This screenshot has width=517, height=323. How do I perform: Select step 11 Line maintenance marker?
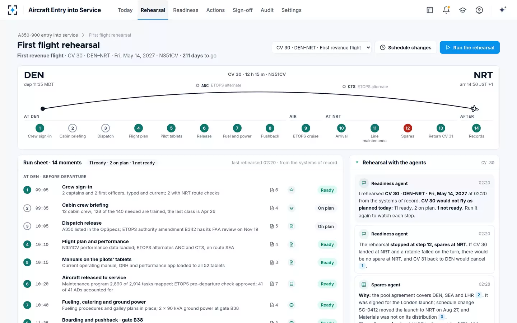pyautogui.click(x=374, y=134)
